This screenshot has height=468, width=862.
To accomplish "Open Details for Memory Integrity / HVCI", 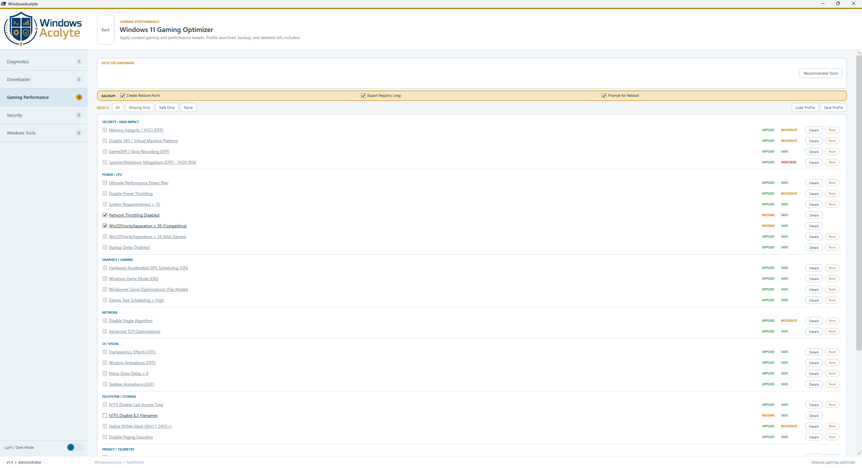I will [x=814, y=130].
